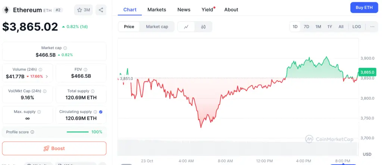Expand the Volume (24h) chevron arrow

tap(47, 77)
